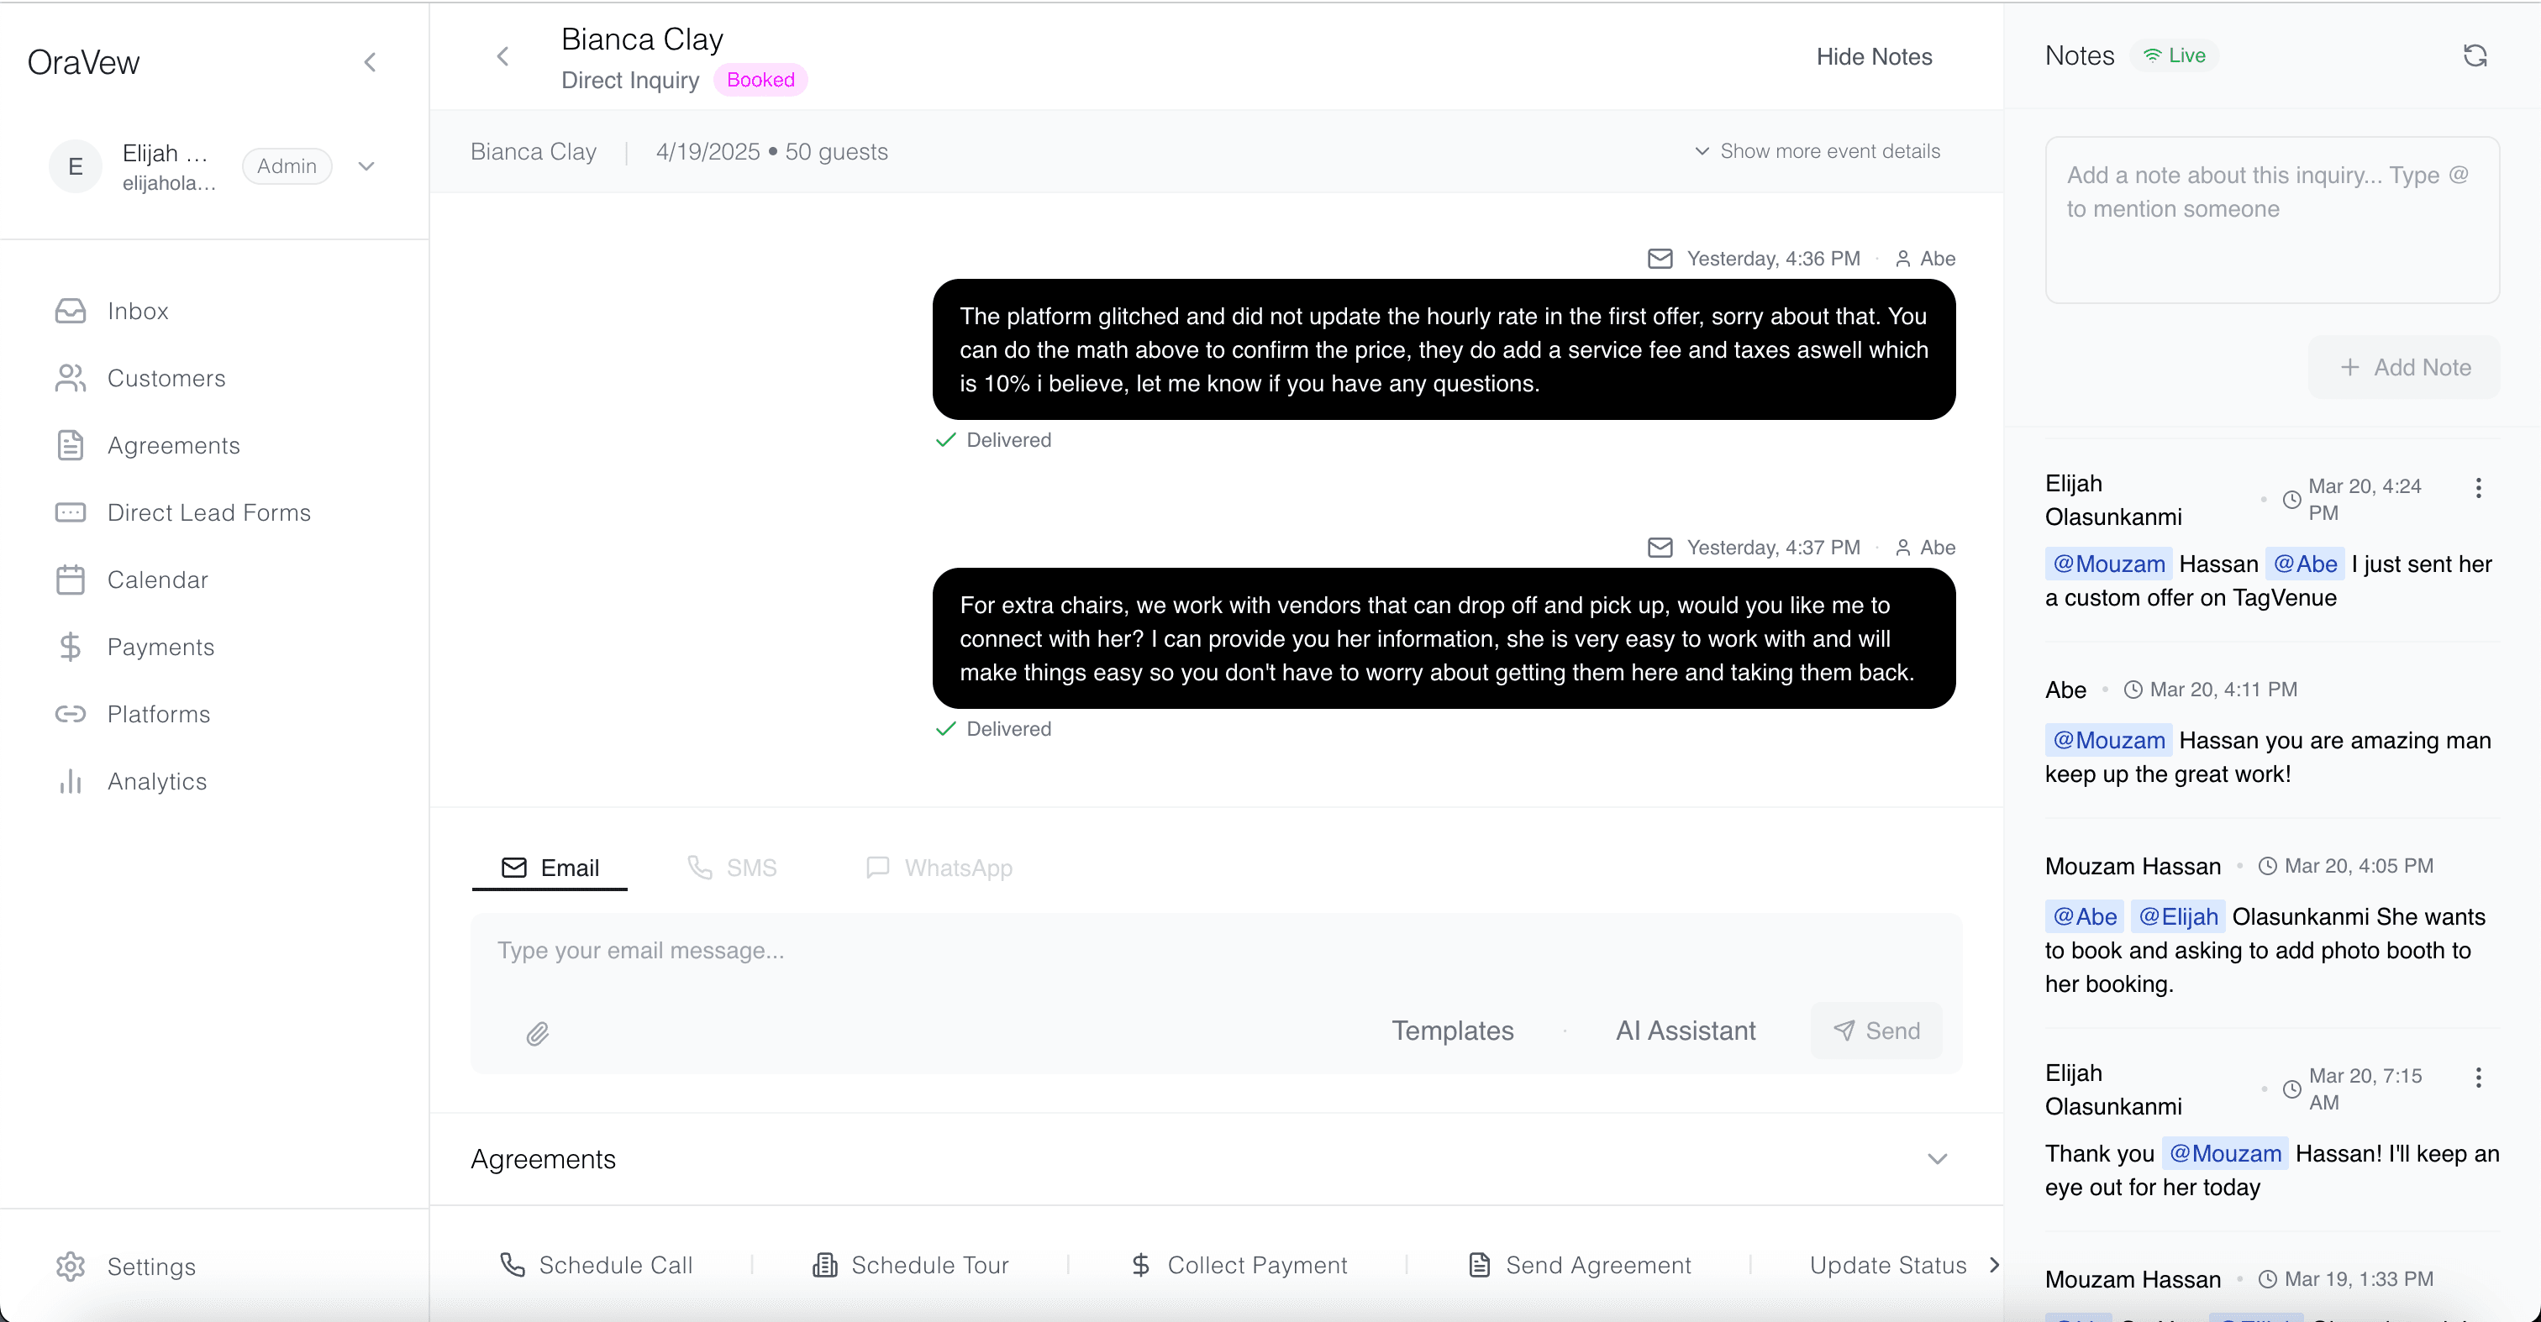The height and width of the screenshot is (1322, 2541).
Task: Focus the email message text field
Action: tap(1215, 952)
